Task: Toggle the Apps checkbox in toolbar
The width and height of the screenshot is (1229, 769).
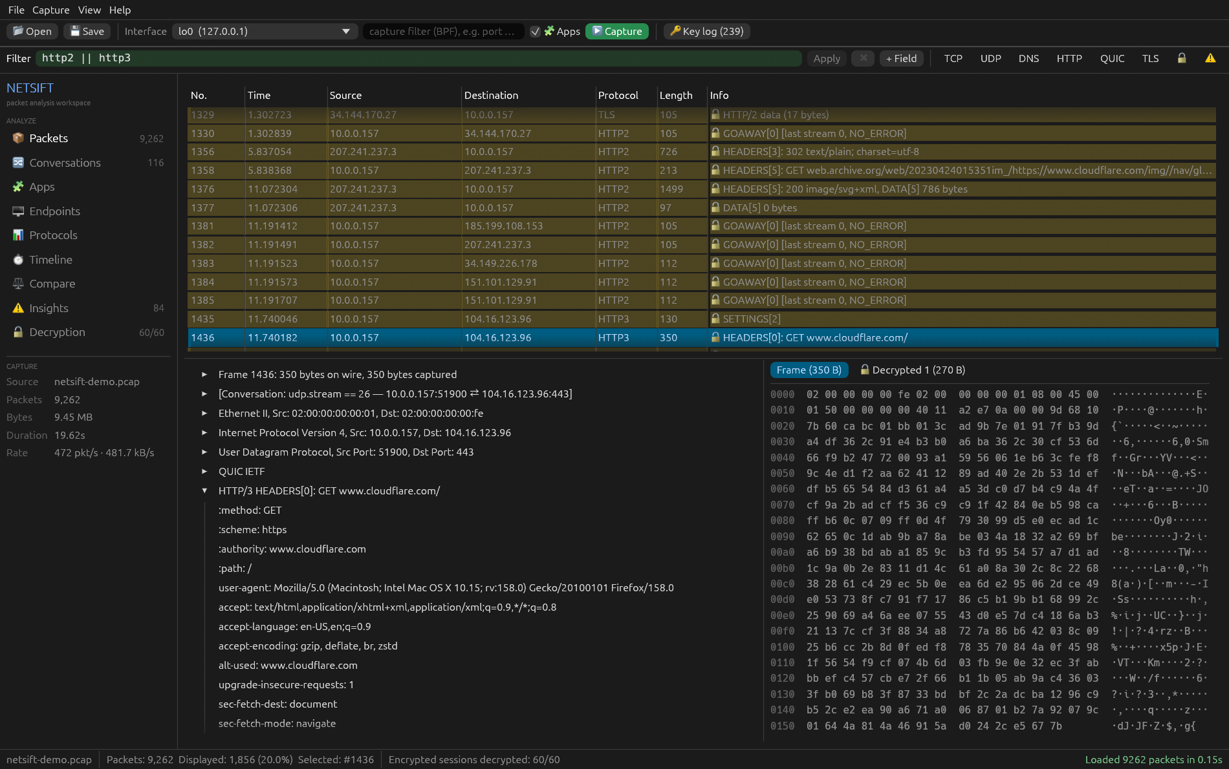Action: coord(535,31)
